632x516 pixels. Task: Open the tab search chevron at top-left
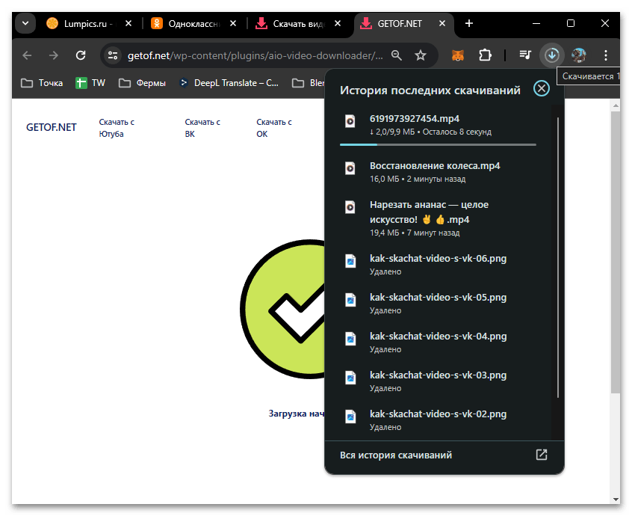point(25,23)
